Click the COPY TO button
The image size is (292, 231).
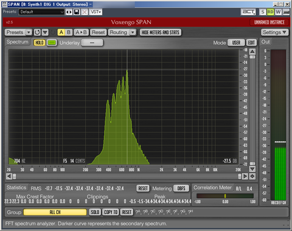pos(111,212)
